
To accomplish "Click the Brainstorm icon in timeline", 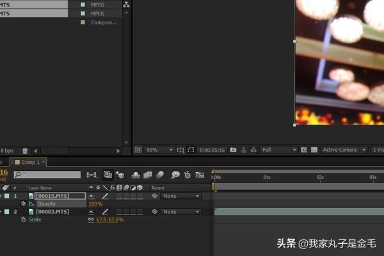I will [x=175, y=175].
